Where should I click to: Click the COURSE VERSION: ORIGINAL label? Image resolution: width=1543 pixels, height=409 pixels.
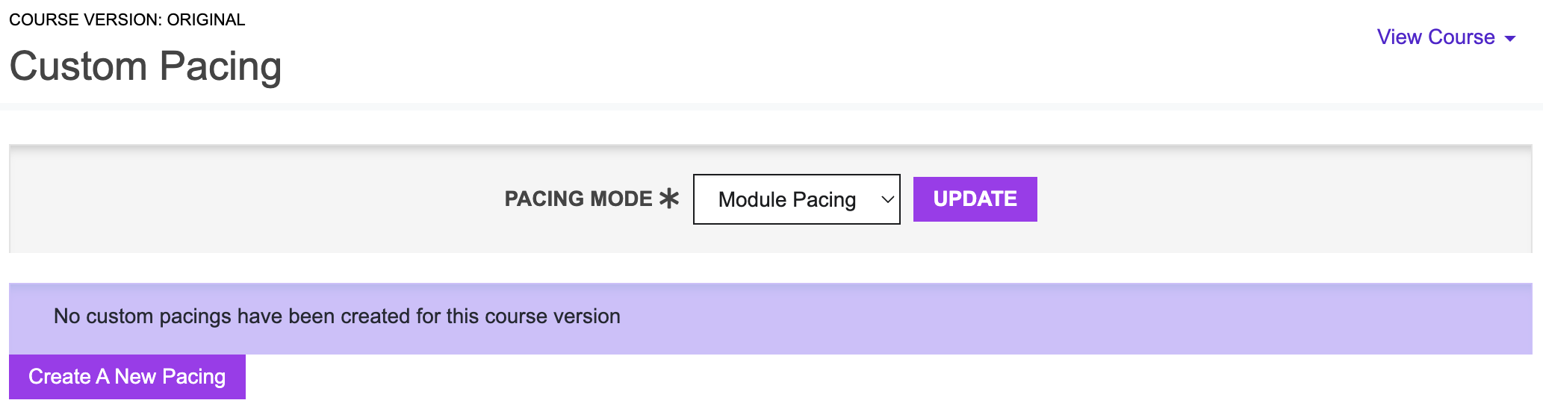click(x=127, y=20)
